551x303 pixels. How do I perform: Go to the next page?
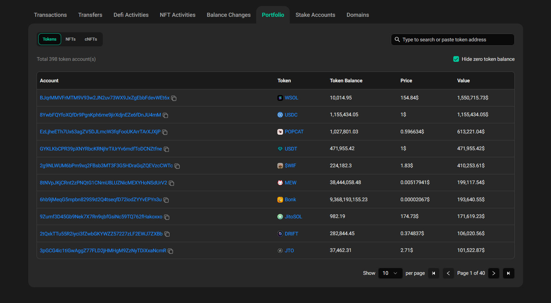[494, 273]
